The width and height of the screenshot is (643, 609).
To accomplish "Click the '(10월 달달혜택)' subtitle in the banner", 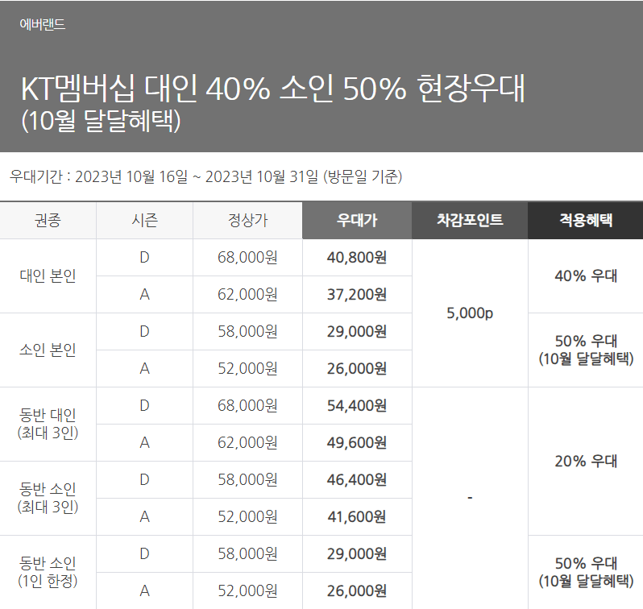I will [x=101, y=121].
